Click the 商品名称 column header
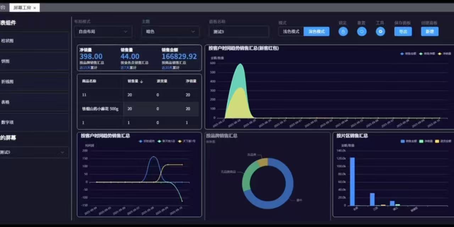The height and width of the screenshot is (227, 454). point(89,81)
